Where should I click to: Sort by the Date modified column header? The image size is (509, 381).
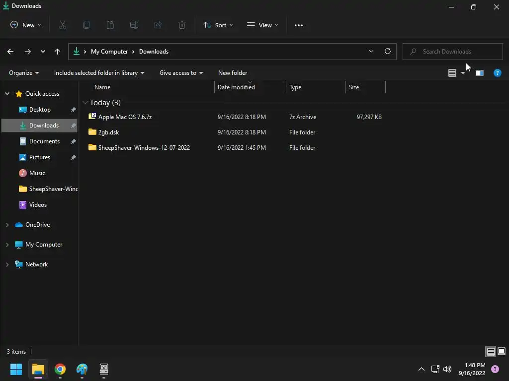tap(250, 87)
